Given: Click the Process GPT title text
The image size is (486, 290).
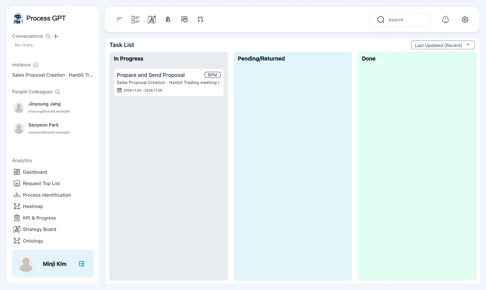Looking at the screenshot, I should coord(46,18).
